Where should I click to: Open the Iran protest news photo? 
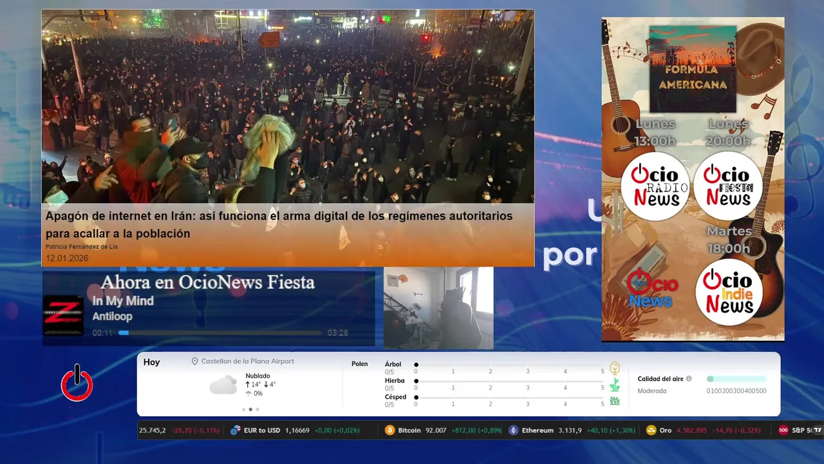click(x=288, y=106)
